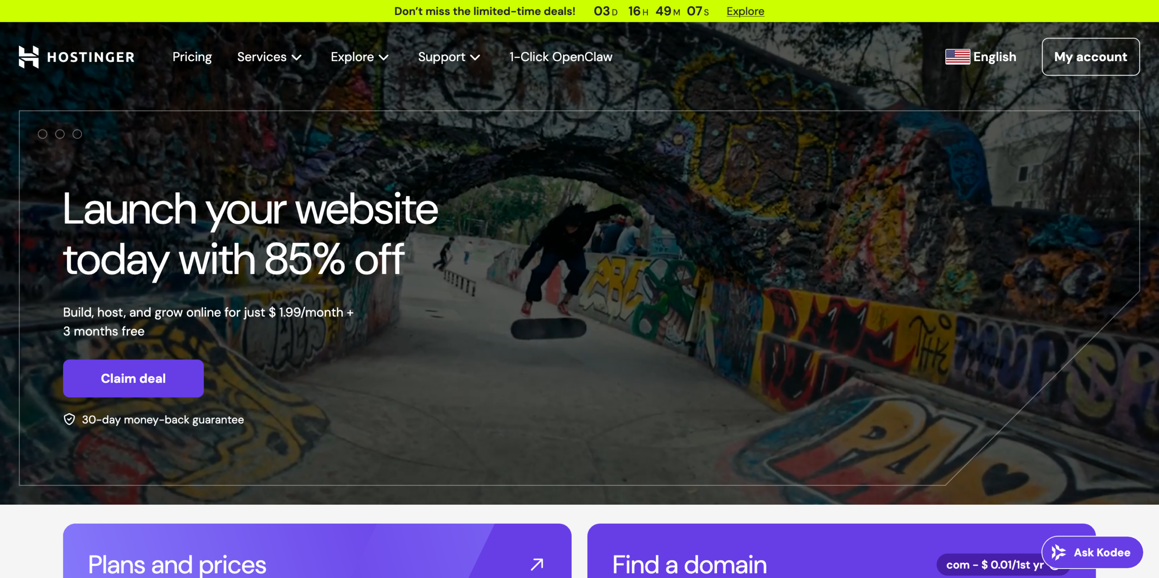Click the Claim deal button
The height and width of the screenshot is (578, 1159).
point(133,378)
